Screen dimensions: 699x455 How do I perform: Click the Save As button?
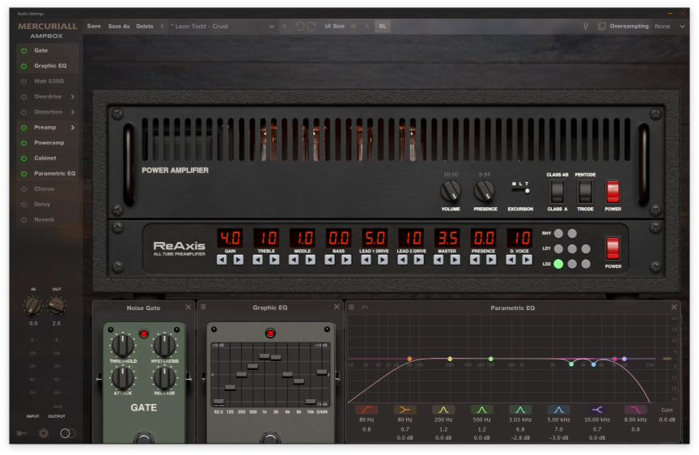pyautogui.click(x=119, y=27)
